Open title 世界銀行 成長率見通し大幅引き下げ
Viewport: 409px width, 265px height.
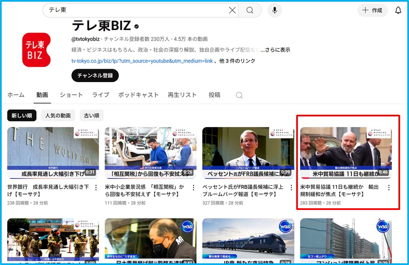[48, 190]
